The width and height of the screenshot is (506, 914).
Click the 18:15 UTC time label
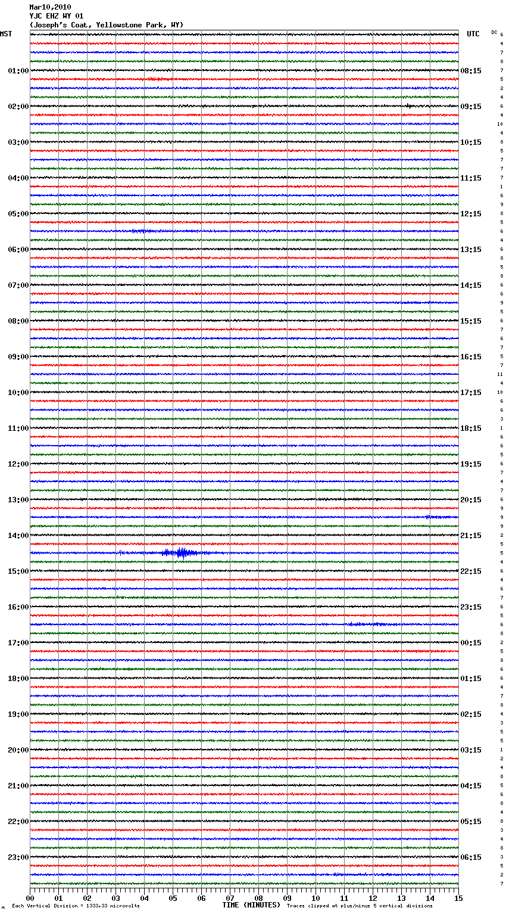click(x=471, y=428)
